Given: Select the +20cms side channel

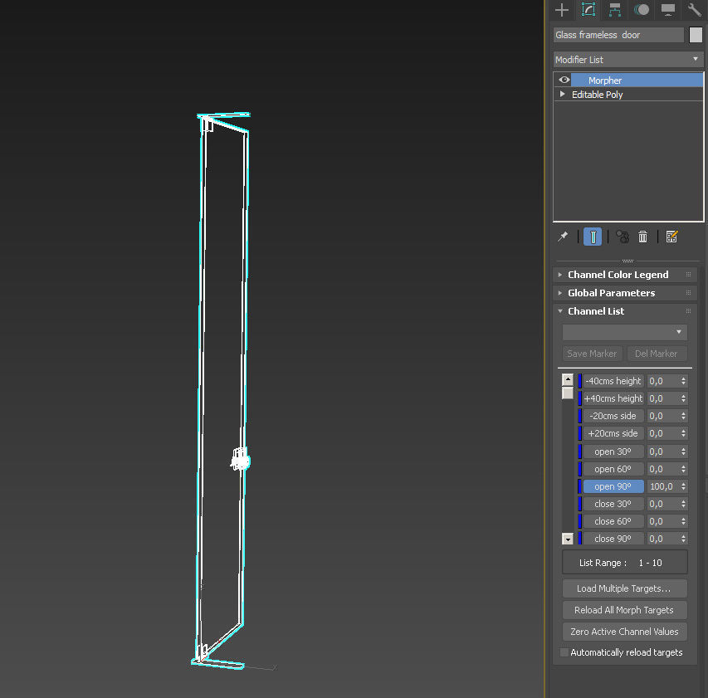Looking at the screenshot, I should [x=613, y=433].
